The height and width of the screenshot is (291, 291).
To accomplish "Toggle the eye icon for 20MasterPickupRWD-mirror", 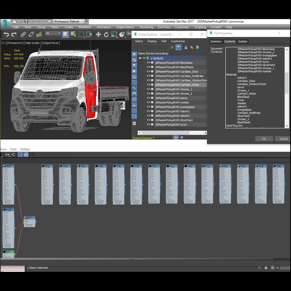I will click(148, 98).
